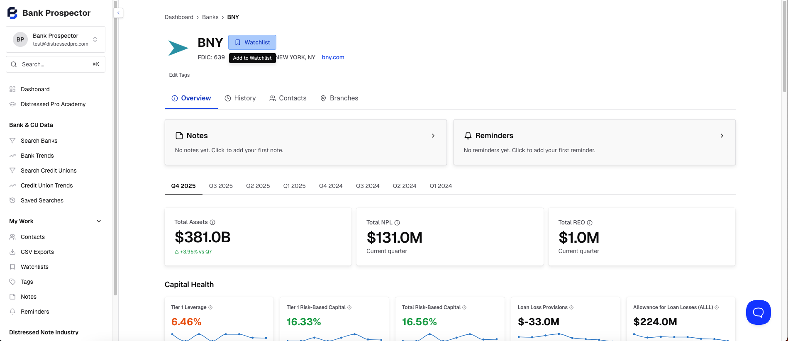Add BNY to Watchlist
Viewport: 788px width, 341px height.
tap(252, 42)
